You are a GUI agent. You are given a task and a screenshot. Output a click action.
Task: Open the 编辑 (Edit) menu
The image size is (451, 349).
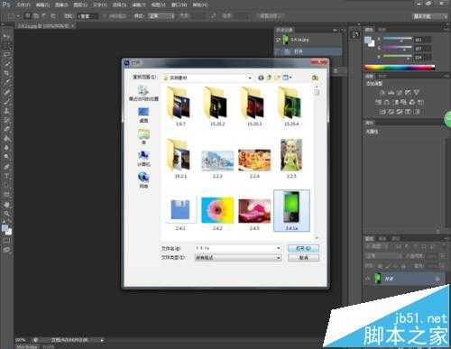pyautogui.click(x=42, y=5)
